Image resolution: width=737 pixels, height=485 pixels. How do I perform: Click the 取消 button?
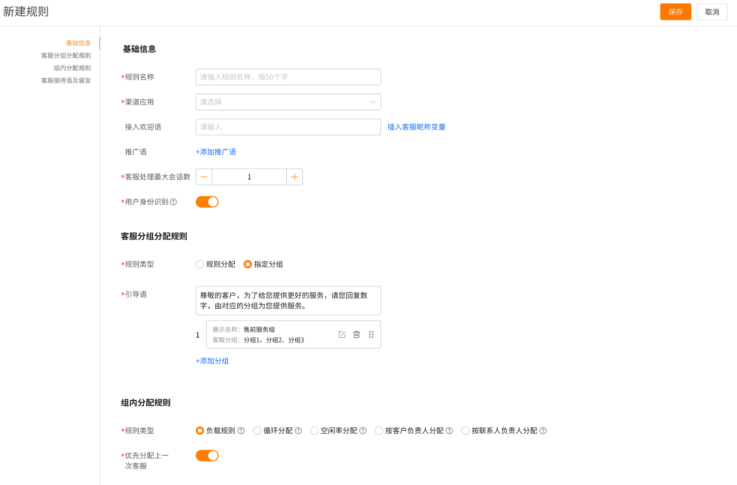click(712, 11)
